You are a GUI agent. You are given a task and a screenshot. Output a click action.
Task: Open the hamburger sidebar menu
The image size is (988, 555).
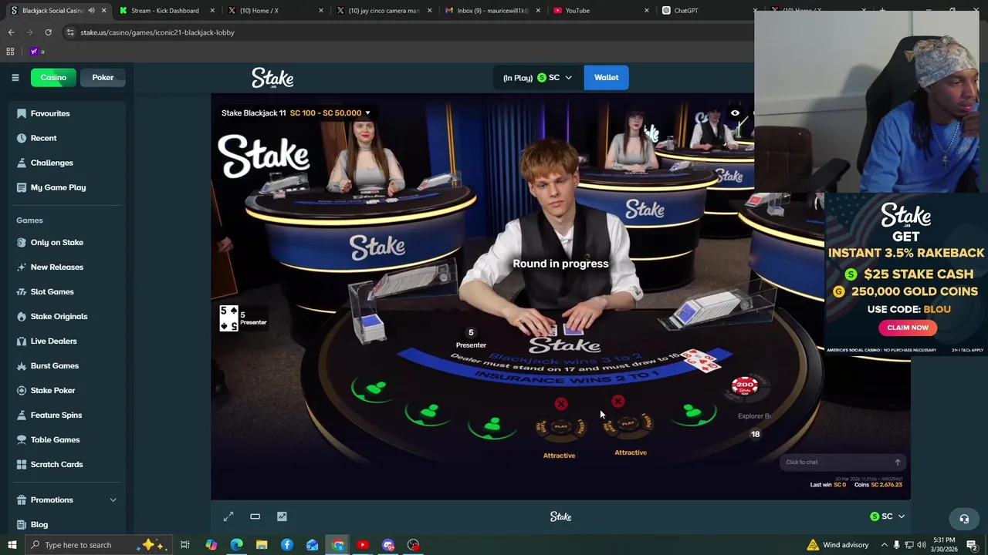(15, 77)
